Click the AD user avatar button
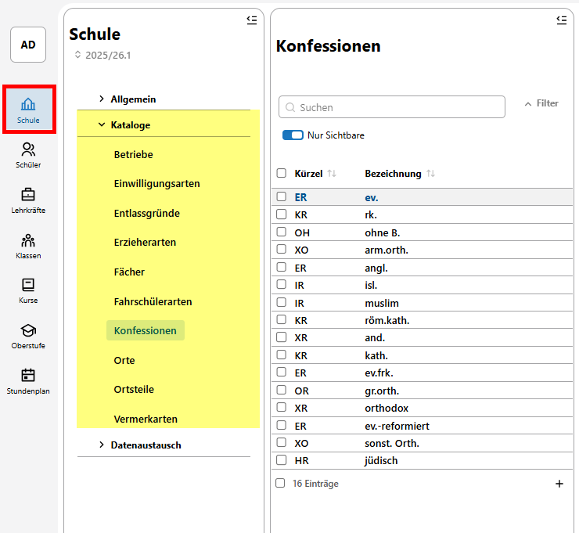 click(x=28, y=45)
